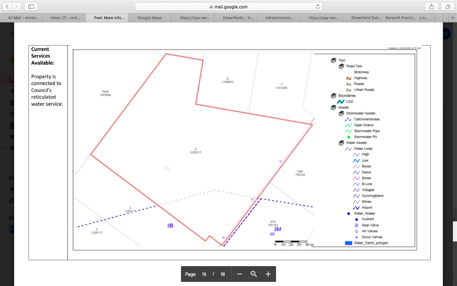
Task: Click the current page number field
Action: coord(204,274)
